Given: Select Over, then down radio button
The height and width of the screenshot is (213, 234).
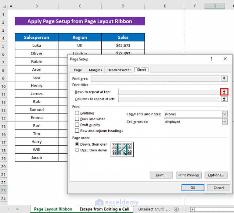Looking at the screenshot, I should tap(77, 150).
